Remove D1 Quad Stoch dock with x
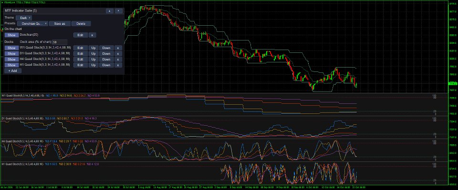The image size is (458, 190). pyautogui.click(x=118, y=54)
